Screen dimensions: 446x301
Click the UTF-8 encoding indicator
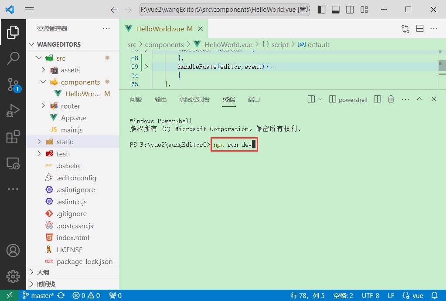point(370,295)
